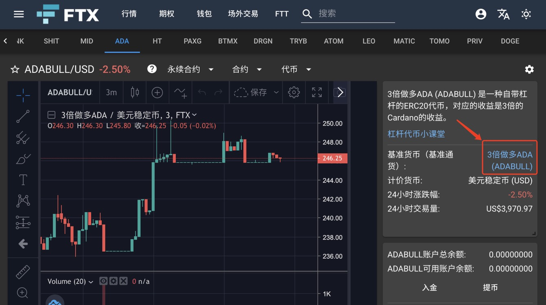546x305 pixels.
Task: Switch to the TRYB tab
Action: click(x=298, y=41)
